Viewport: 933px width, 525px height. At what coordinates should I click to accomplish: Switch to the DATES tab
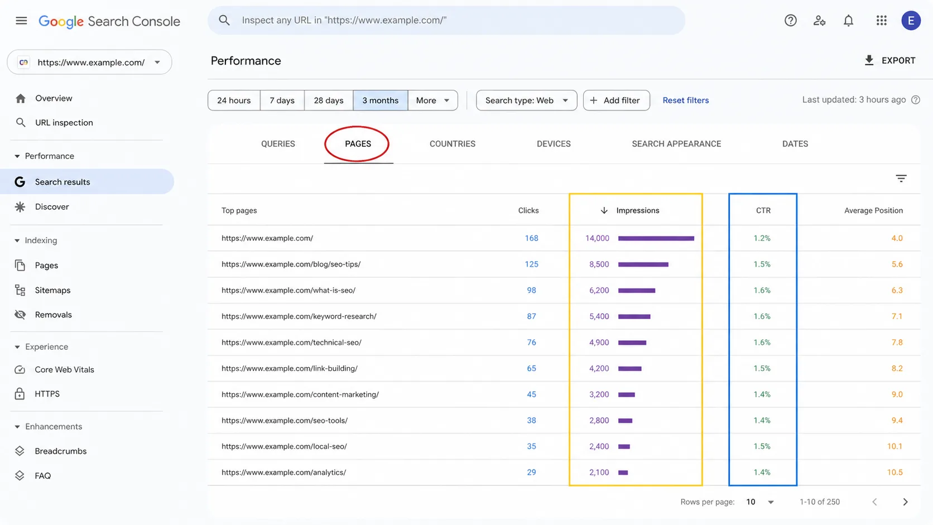(795, 144)
